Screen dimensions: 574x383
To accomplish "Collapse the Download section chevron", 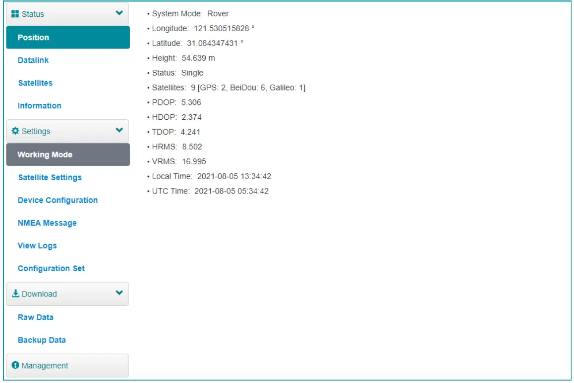I will tap(118, 293).
